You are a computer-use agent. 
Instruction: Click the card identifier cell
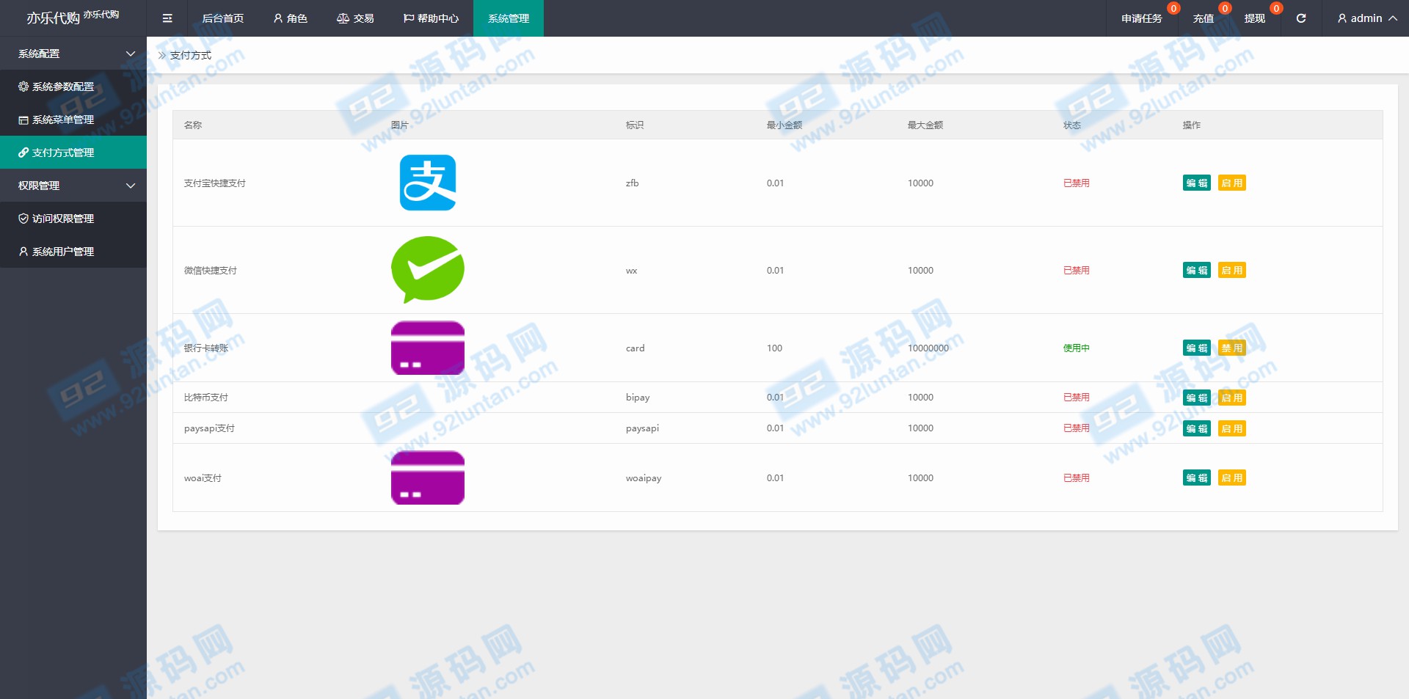click(636, 348)
